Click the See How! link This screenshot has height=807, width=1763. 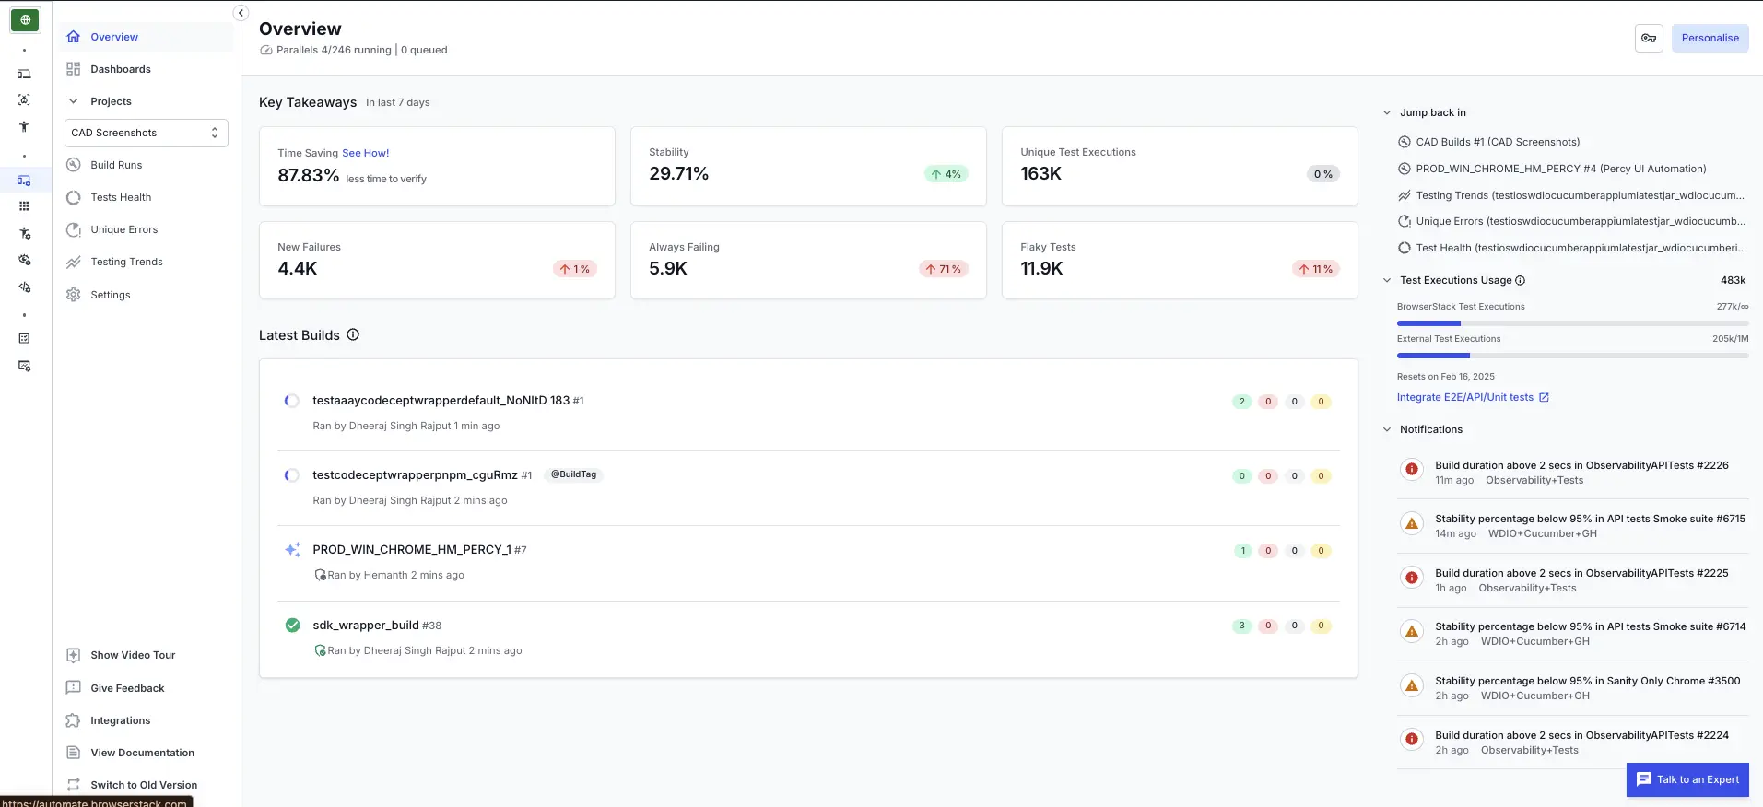click(365, 153)
